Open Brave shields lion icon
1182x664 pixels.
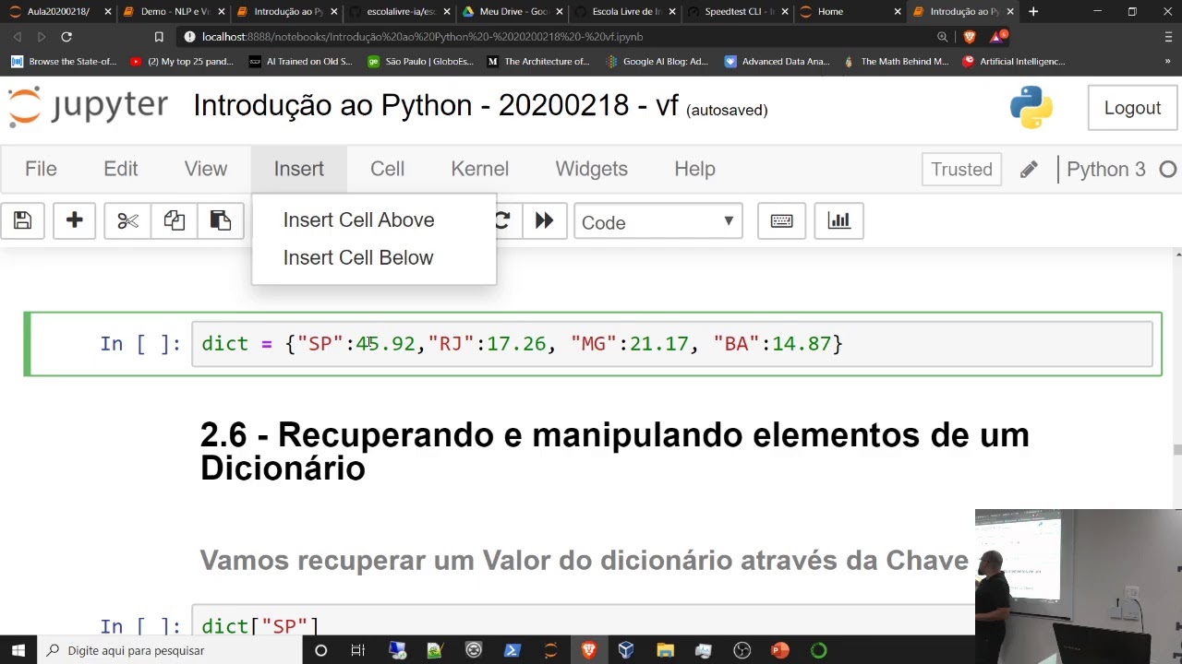coord(970,37)
